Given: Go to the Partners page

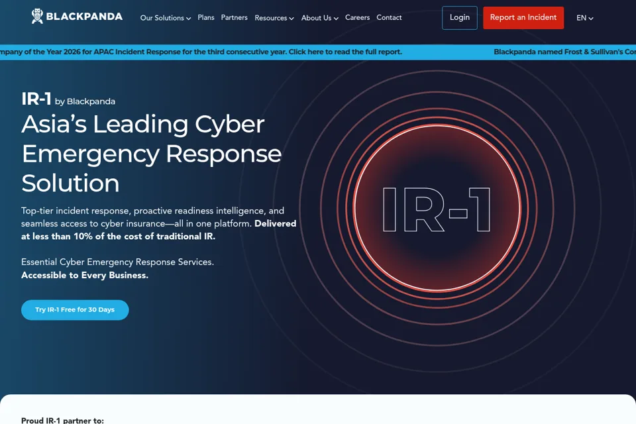Looking at the screenshot, I should 234,17.
